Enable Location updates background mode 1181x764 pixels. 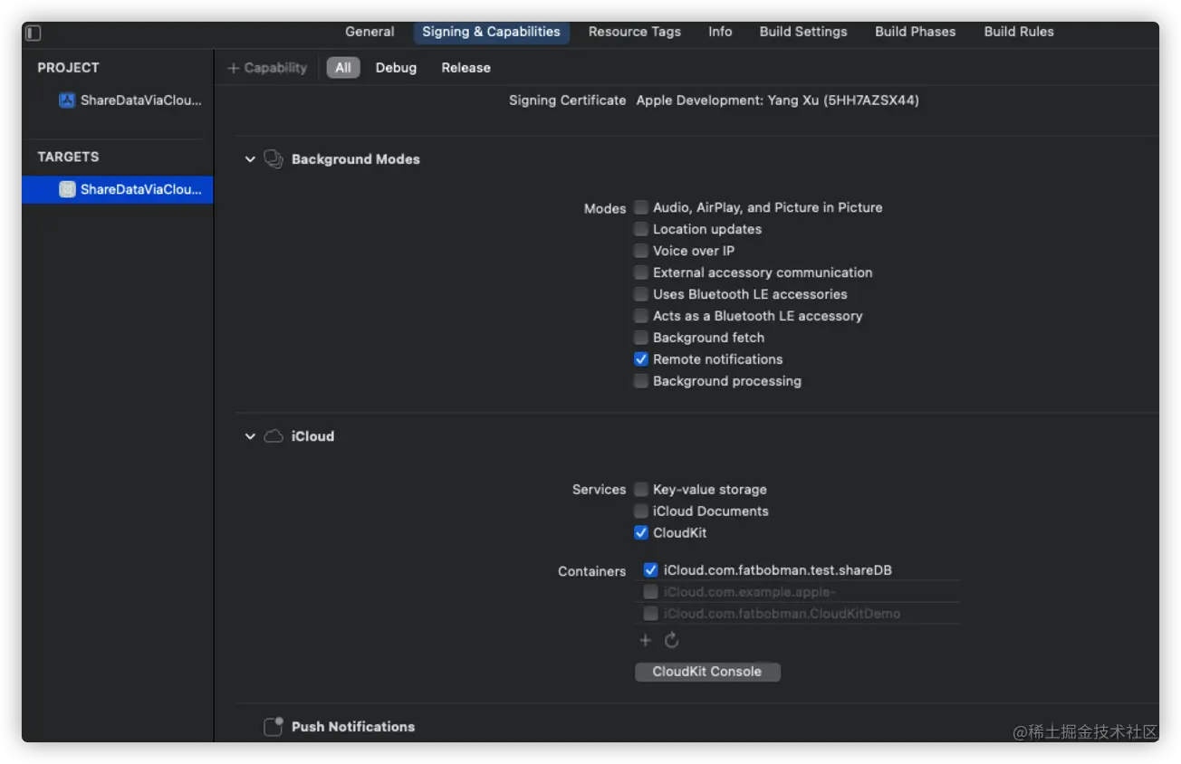click(641, 229)
